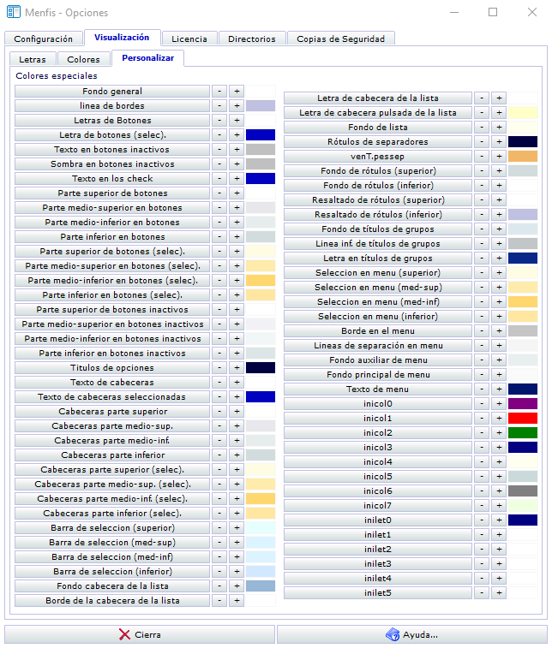The height and width of the screenshot is (648, 552).
Task: Click Titulos de opciones dark swatch
Action: click(x=261, y=368)
